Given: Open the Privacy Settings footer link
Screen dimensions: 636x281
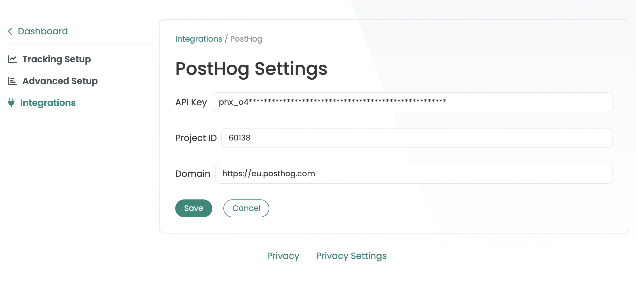Looking at the screenshot, I should (x=351, y=256).
